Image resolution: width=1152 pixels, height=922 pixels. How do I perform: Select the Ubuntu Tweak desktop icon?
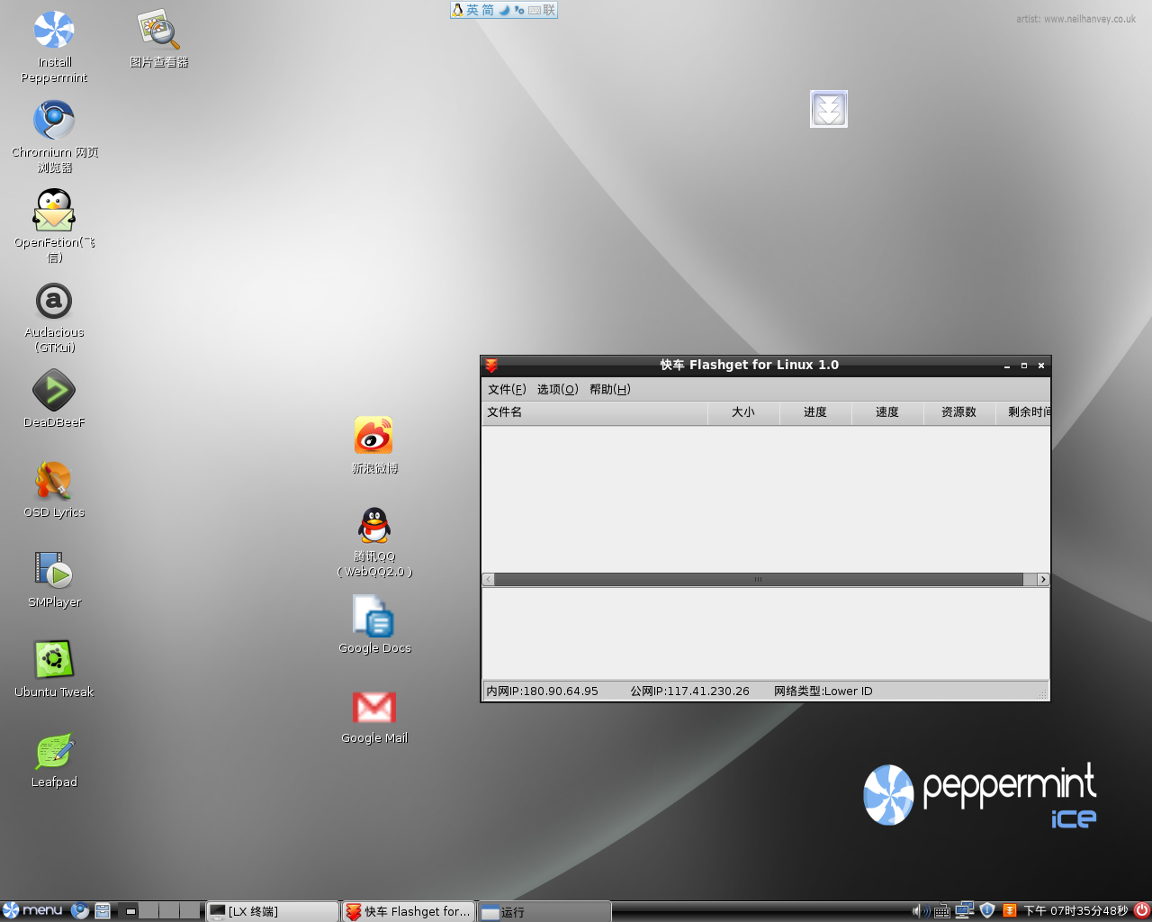click(x=54, y=660)
